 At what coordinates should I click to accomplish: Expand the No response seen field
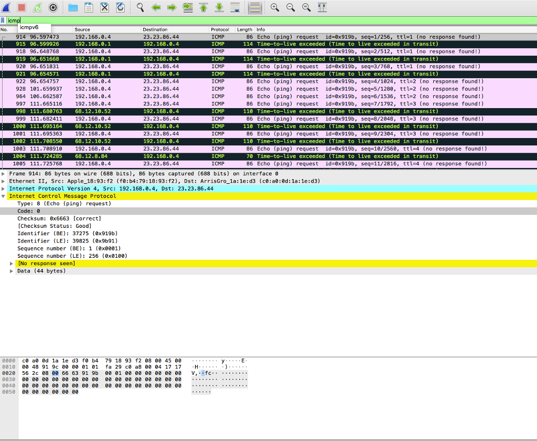click(x=11, y=263)
